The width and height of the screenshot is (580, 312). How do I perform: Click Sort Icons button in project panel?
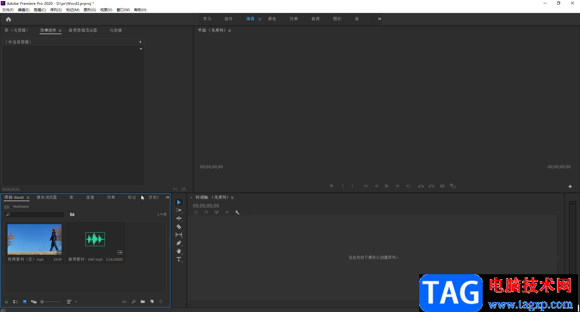click(x=69, y=302)
